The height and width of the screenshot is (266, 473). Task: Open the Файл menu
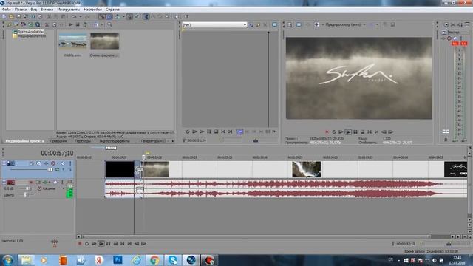tap(6, 10)
